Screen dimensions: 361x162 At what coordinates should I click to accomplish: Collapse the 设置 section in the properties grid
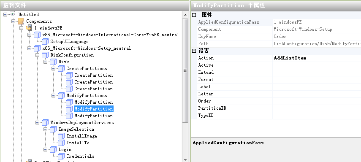pyautogui.click(x=194, y=51)
